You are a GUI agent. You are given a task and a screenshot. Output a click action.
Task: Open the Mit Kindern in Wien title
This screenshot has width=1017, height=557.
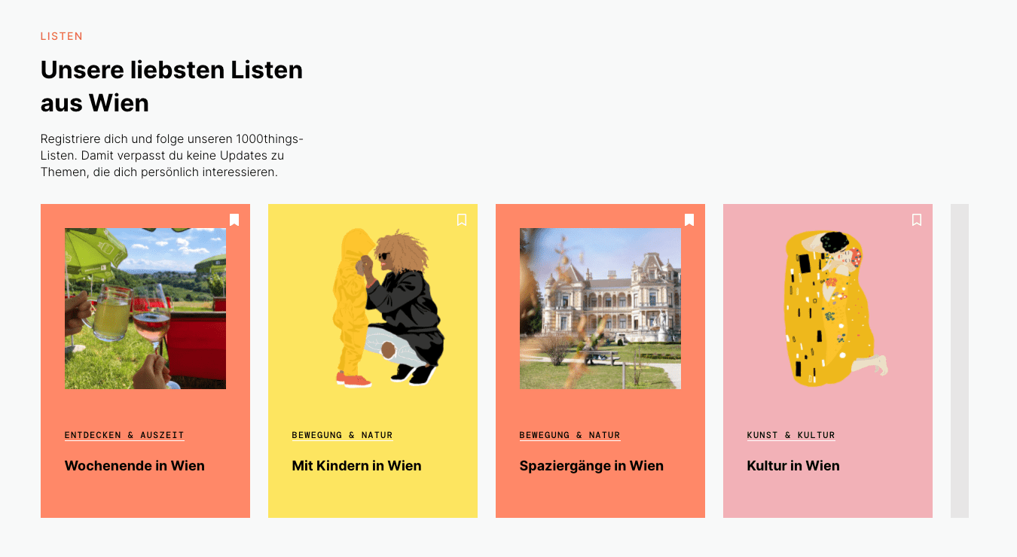pyautogui.click(x=356, y=466)
